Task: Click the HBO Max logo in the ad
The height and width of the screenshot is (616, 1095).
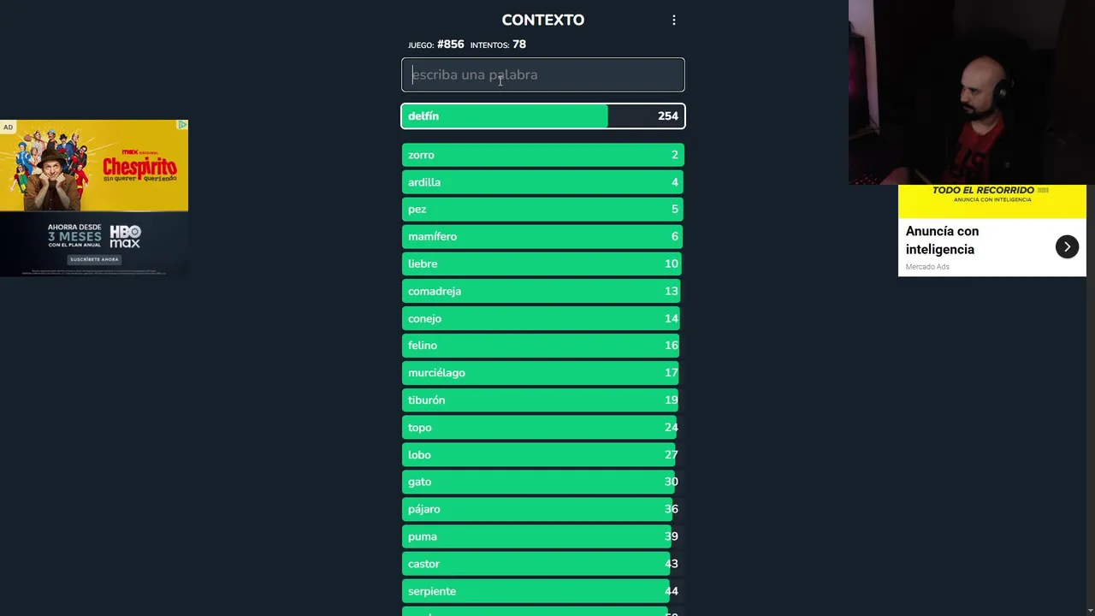Action: click(x=125, y=236)
